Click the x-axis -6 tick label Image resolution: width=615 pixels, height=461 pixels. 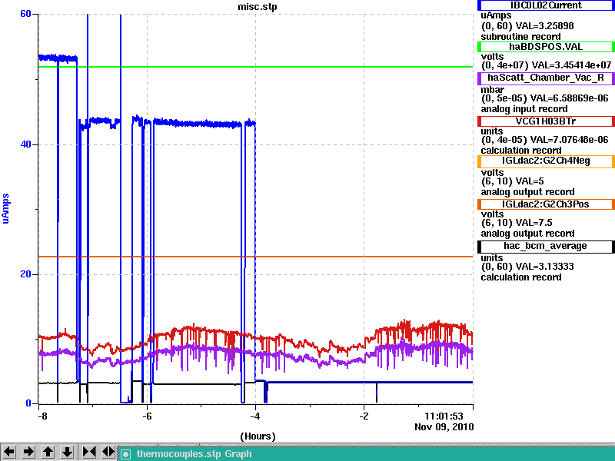147,416
